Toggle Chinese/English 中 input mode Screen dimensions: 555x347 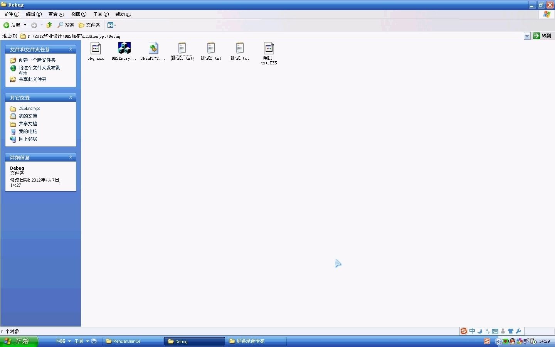(472, 331)
